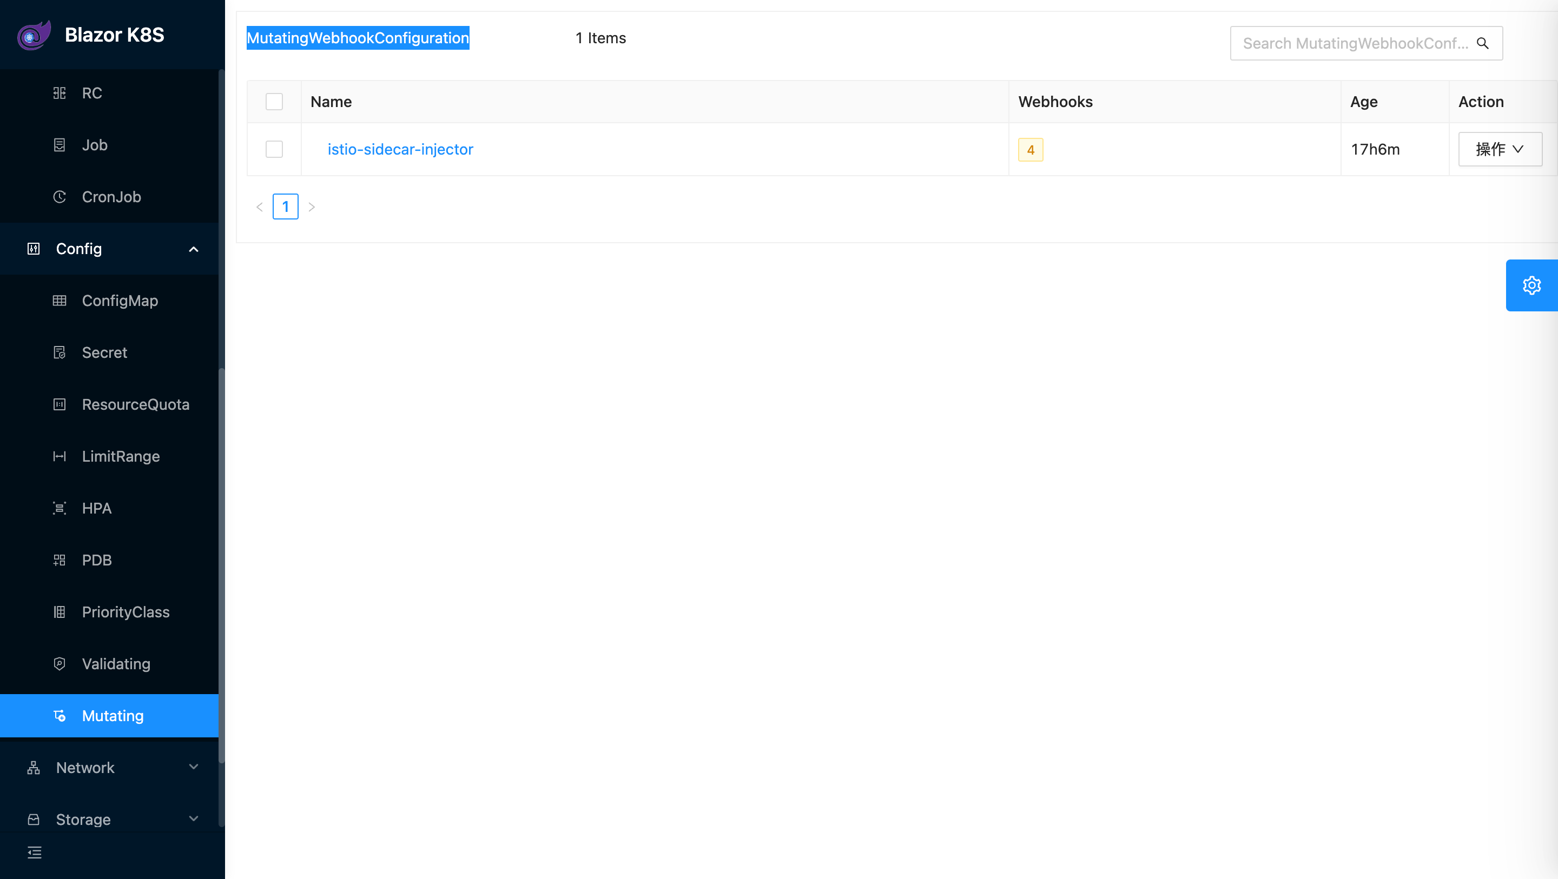The height and width of the screenshot is (879, 1558).
Task: Click the HPA icon in the sidebar
Action: click(x=60, y=508)
